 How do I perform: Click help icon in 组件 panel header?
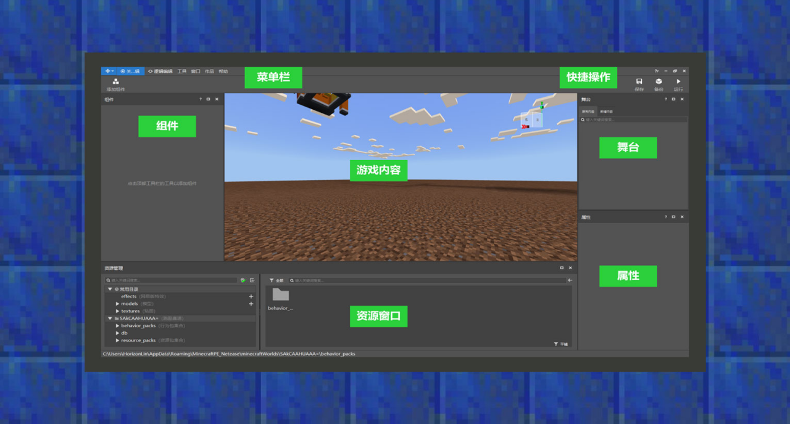(201, 99)
